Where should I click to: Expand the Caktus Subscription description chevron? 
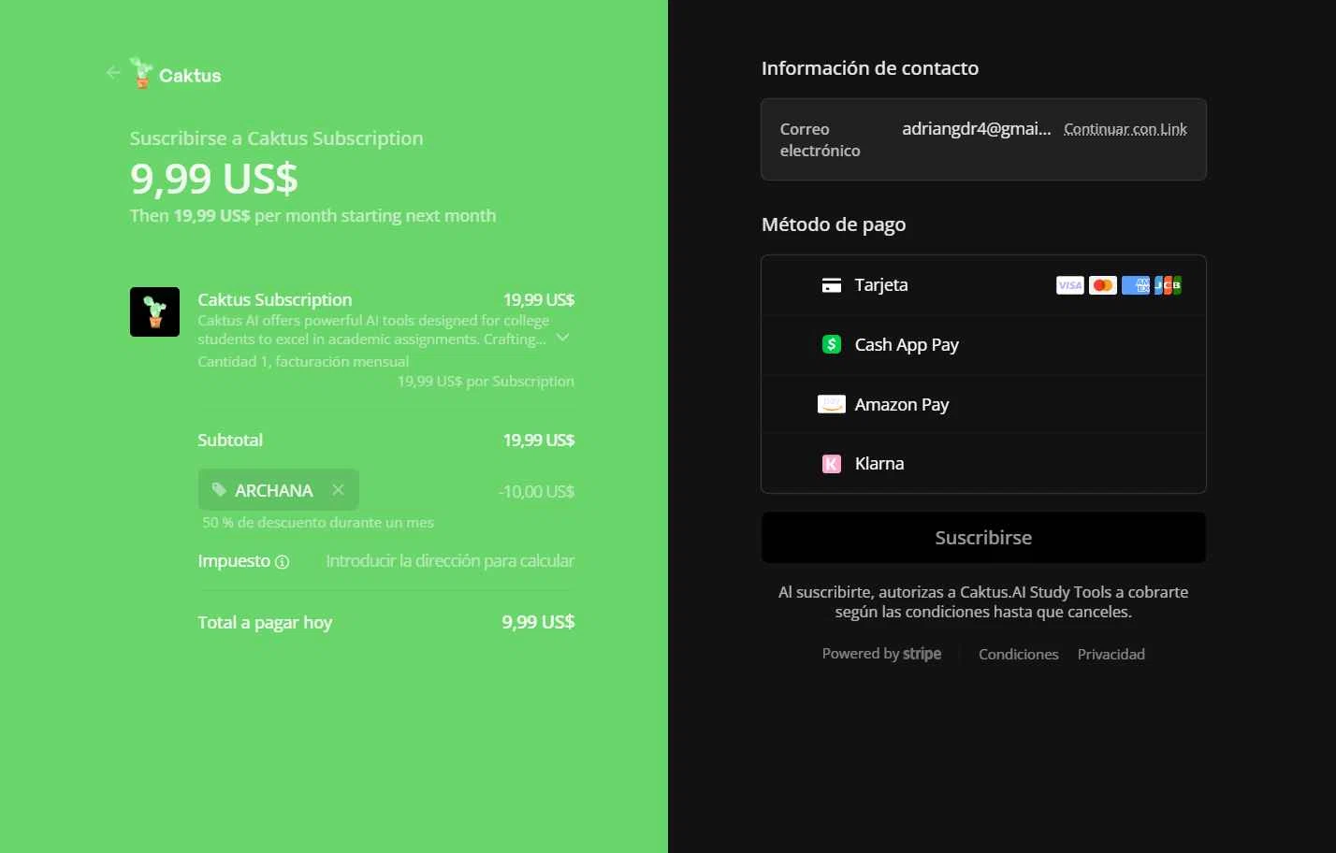pos(563,338)
